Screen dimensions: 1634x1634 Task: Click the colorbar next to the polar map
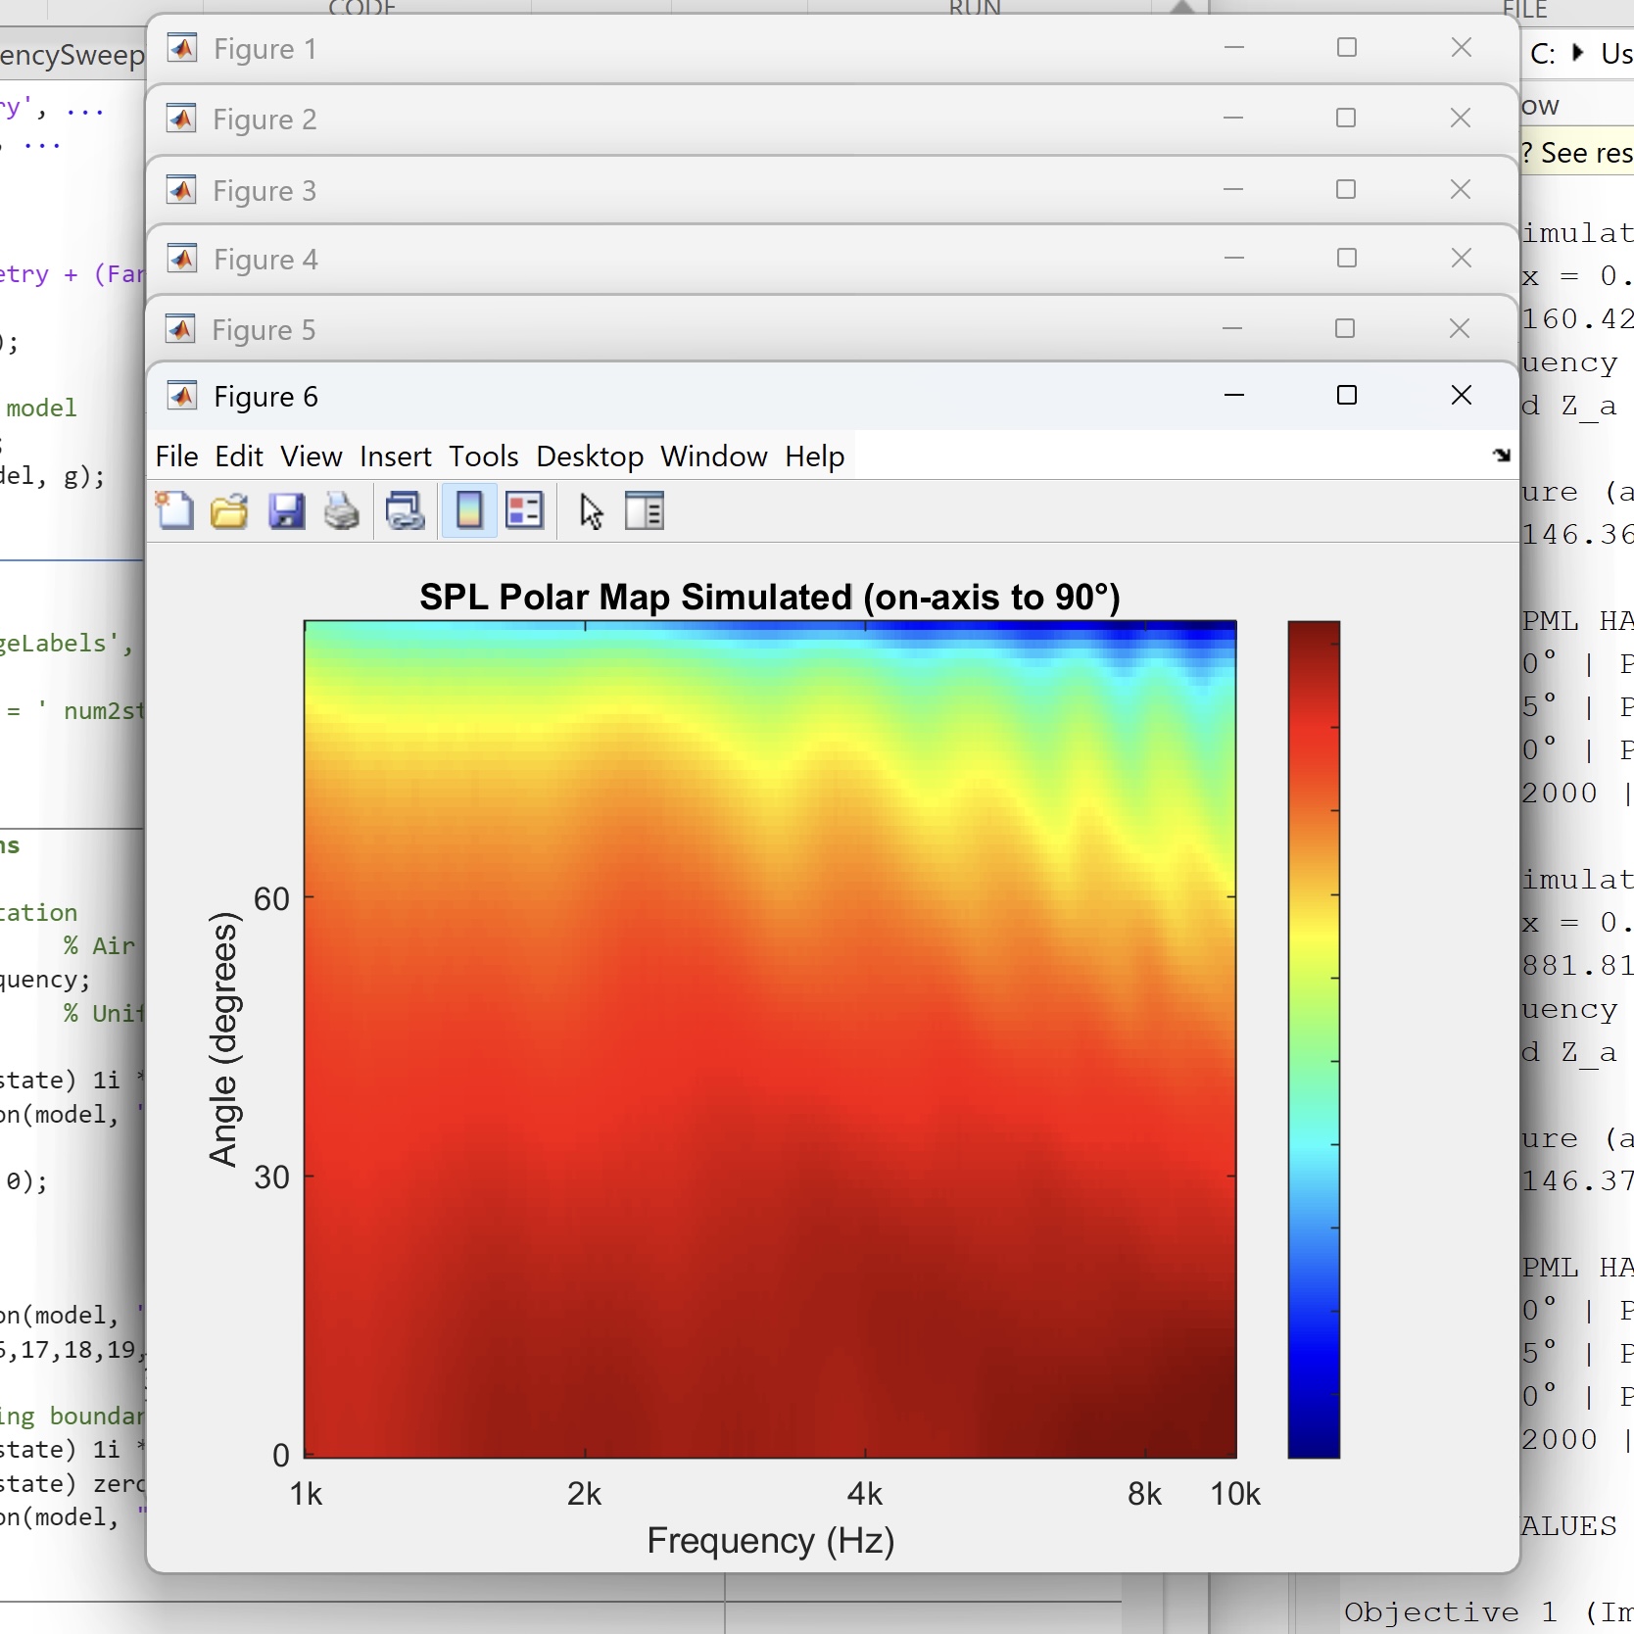1313,1038
